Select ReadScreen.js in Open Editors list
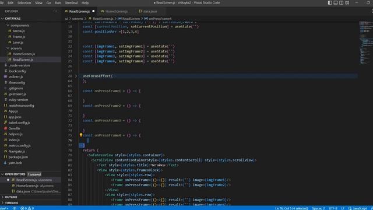This screenshot has width=373, height=210. [31, 180]
